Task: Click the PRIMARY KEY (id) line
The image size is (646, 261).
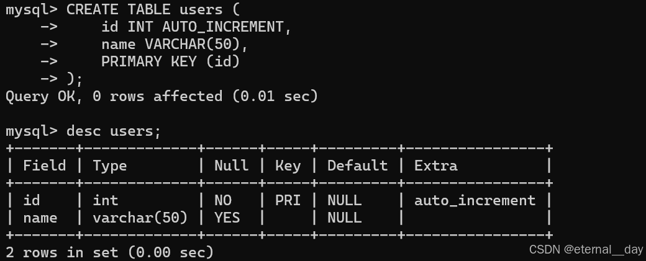Action: click(170, 61)
